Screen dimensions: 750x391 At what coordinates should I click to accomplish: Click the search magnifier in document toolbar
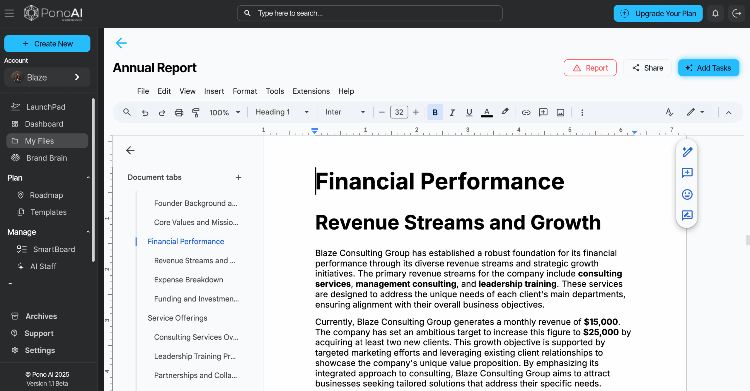(127, 112)
